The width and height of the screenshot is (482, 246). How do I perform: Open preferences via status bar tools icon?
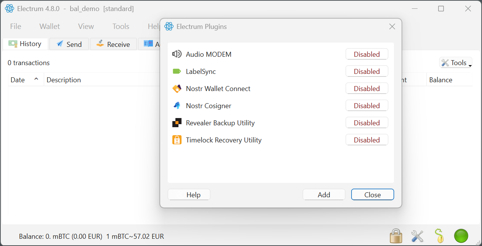418,236
